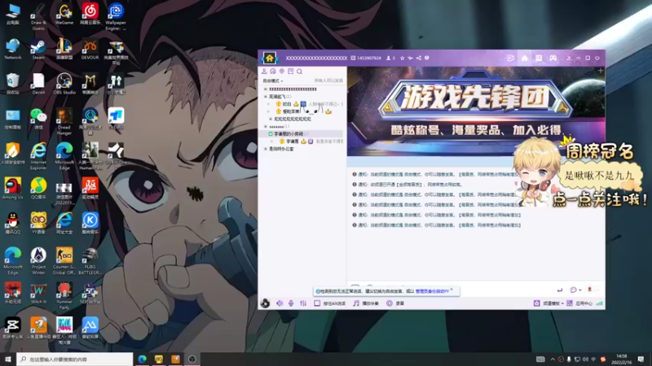Click the channel ID number in header
This screenshot has width=652, height=366.
pos(369,58)
